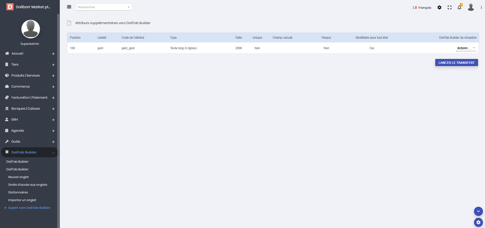Expand the Outils menu with plus
The width and height of the screenshot is (485, 228).
(x=53, y=142)
